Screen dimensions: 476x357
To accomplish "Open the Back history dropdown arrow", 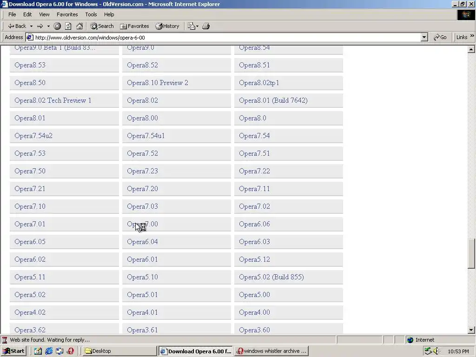I will [x=31, y=26].
